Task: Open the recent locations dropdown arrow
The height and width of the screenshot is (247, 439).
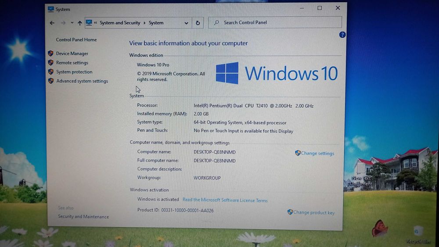Action: [72, 23]
